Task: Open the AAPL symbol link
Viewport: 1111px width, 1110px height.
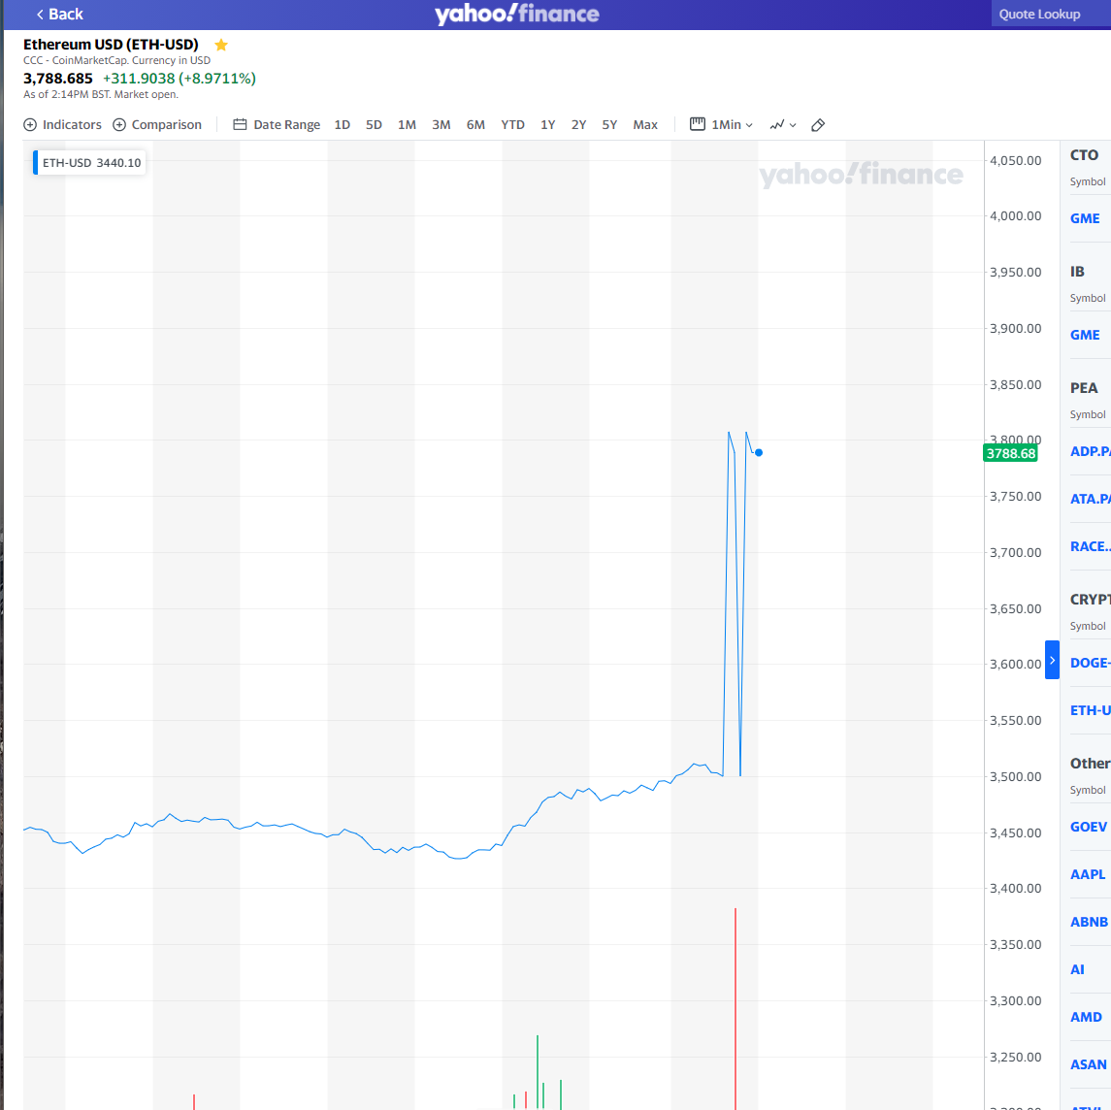Action: [1087, 874]
